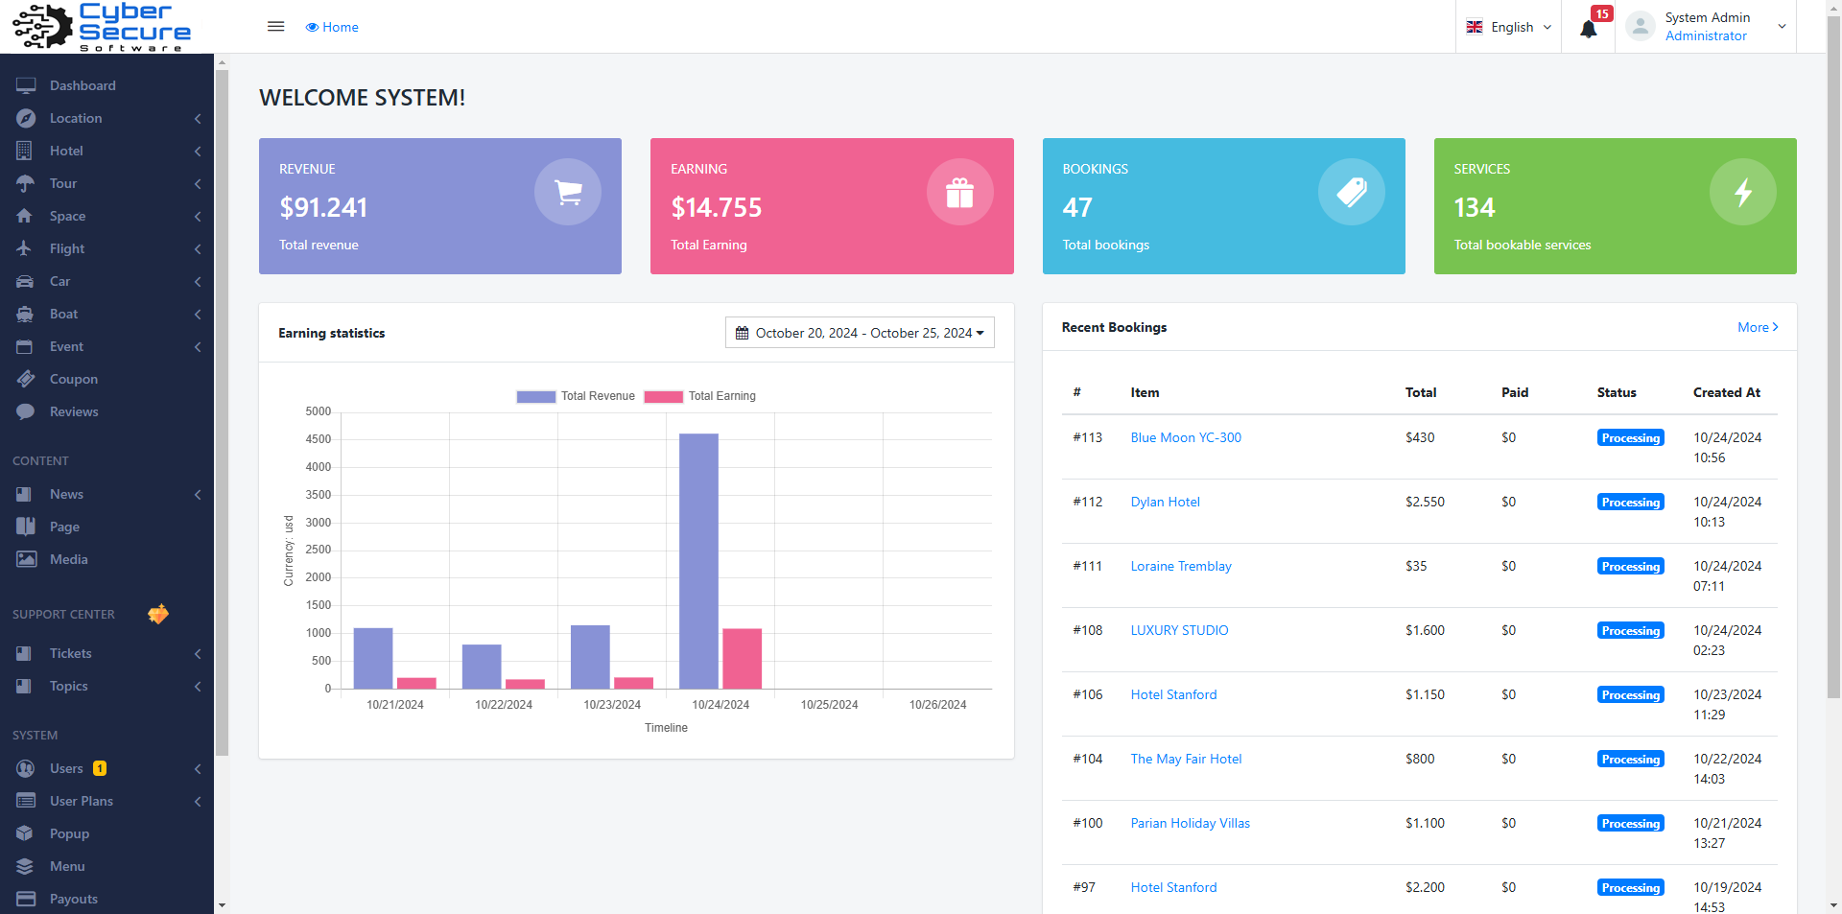Open Parian Holiday Villas link
Image resolution: width=1842 pixels, height=914 pixels.
1191,823
